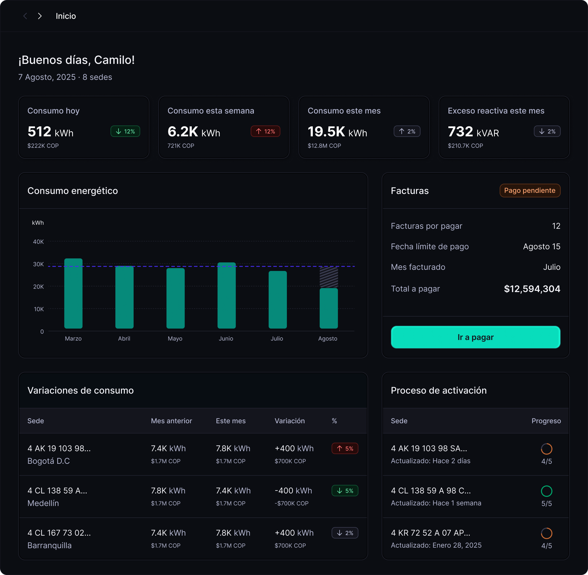588x575 pixels.
Task: Click the back navigation arrow
Action: (25, 16)
